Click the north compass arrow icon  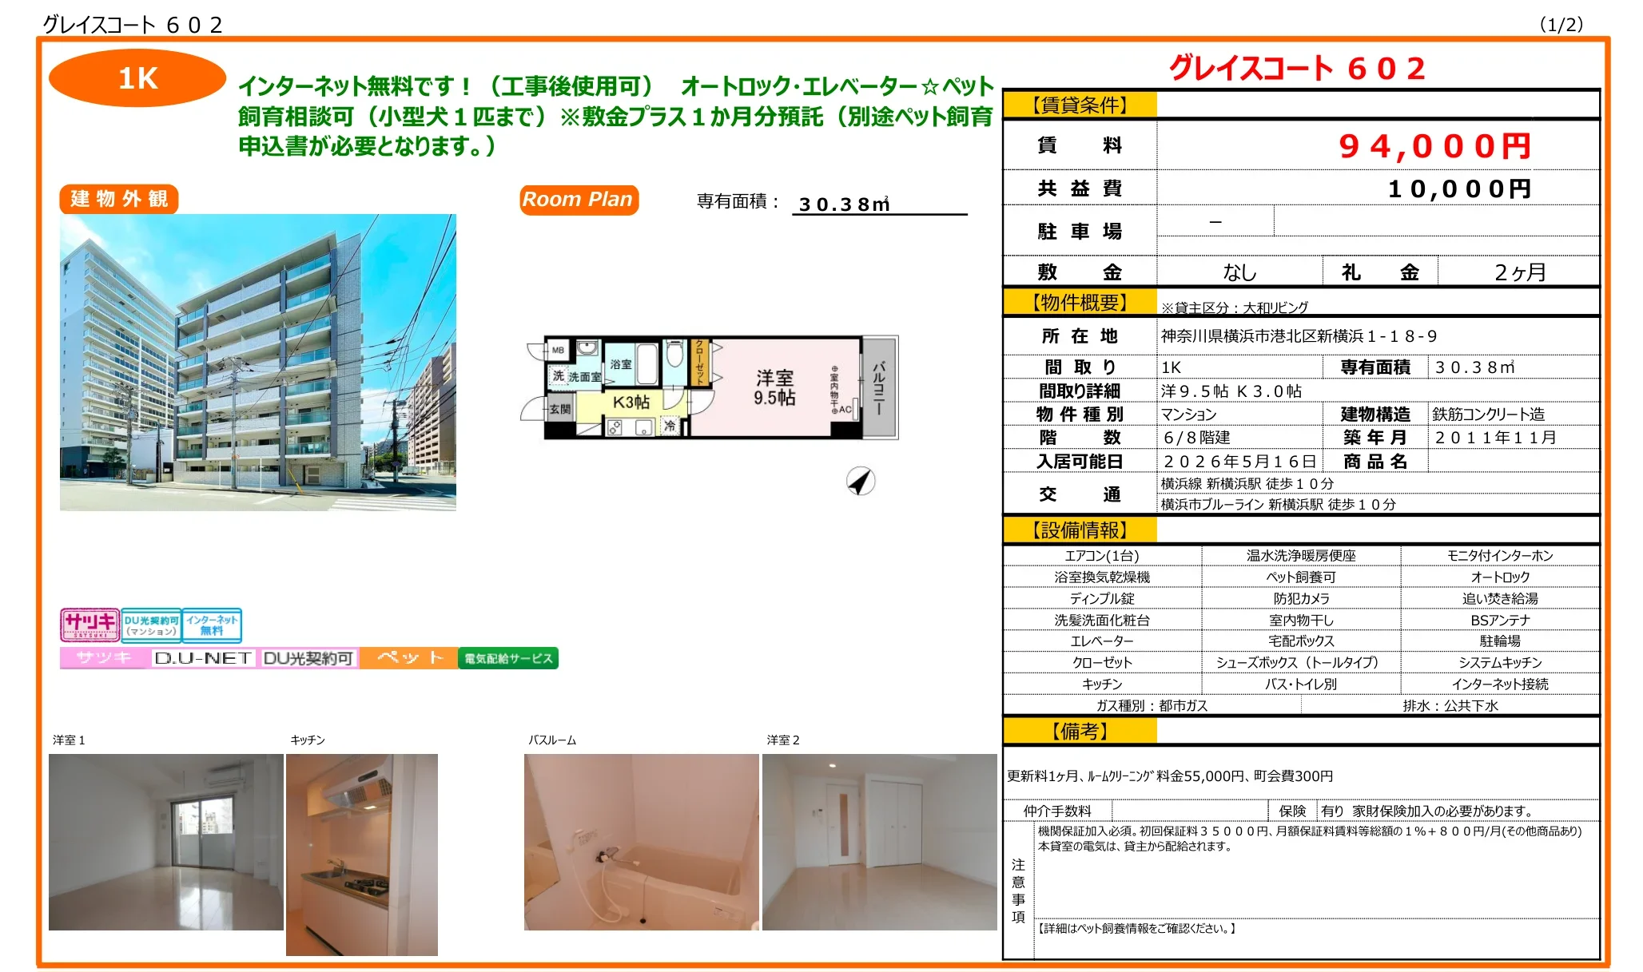coord(860,482)
